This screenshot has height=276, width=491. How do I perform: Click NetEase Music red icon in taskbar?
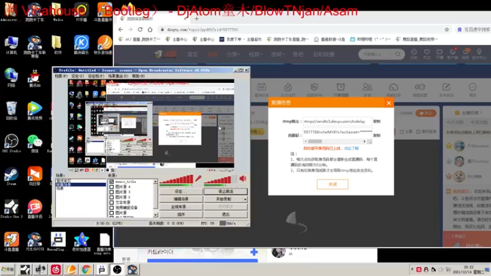point(56,269)
